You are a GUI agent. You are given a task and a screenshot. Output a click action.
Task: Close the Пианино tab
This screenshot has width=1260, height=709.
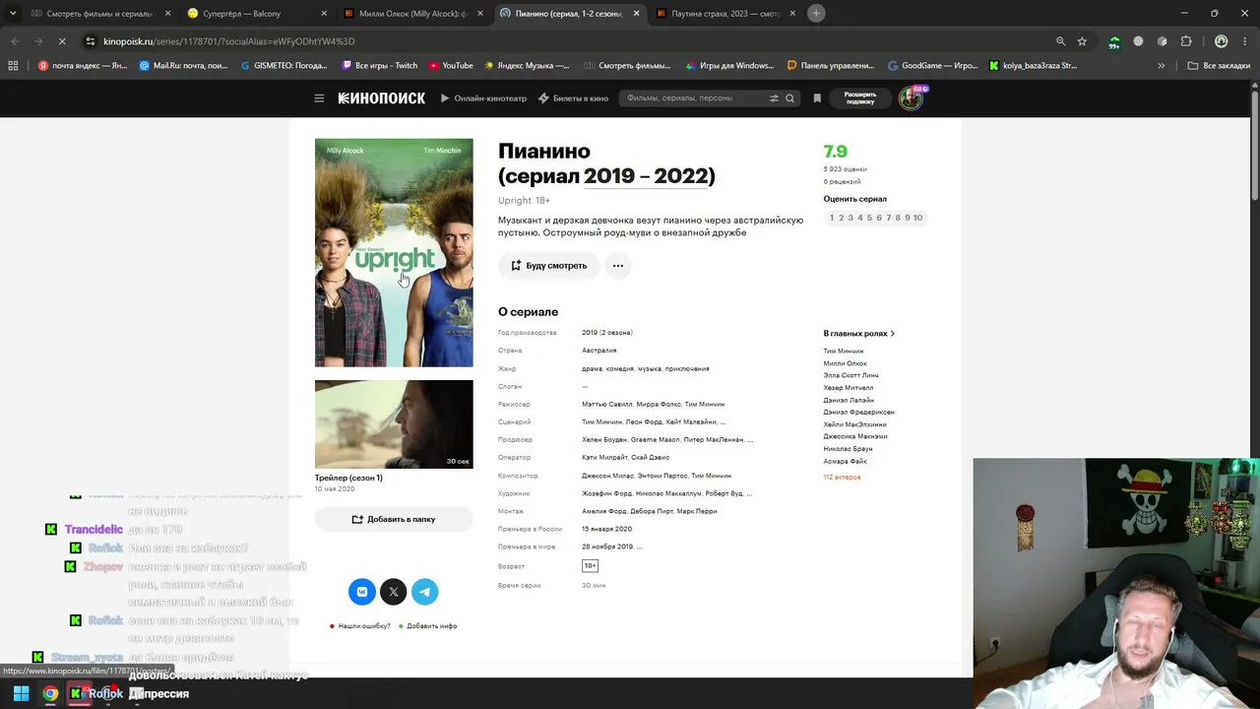(x=636, y=14)
